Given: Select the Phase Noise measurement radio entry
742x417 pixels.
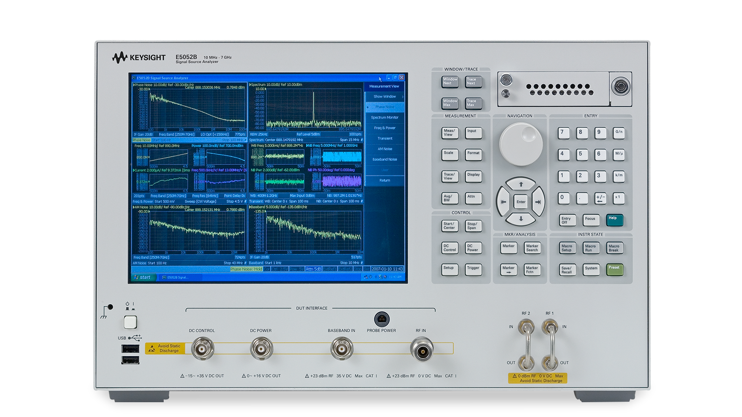Looking at the screenshot, I should 384,107.
